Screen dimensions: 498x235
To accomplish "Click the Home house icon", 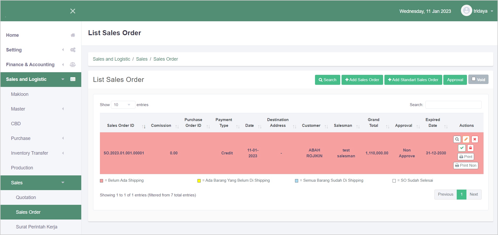I will (x=73, y=35).
